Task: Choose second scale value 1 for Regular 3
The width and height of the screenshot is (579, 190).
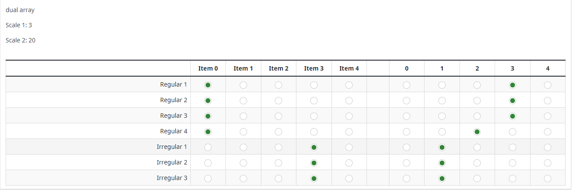Action: click(442, 116)
